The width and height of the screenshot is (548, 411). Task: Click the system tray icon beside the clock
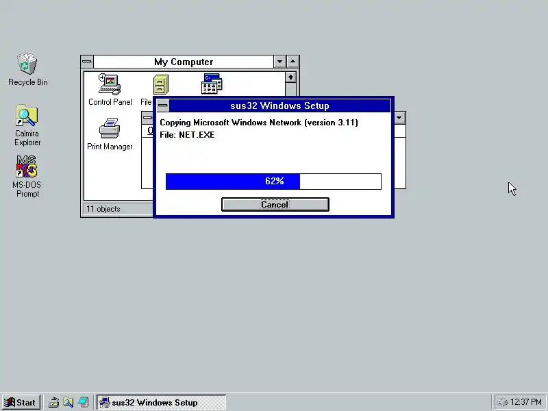pyautogui.click(x=502, y=402)
